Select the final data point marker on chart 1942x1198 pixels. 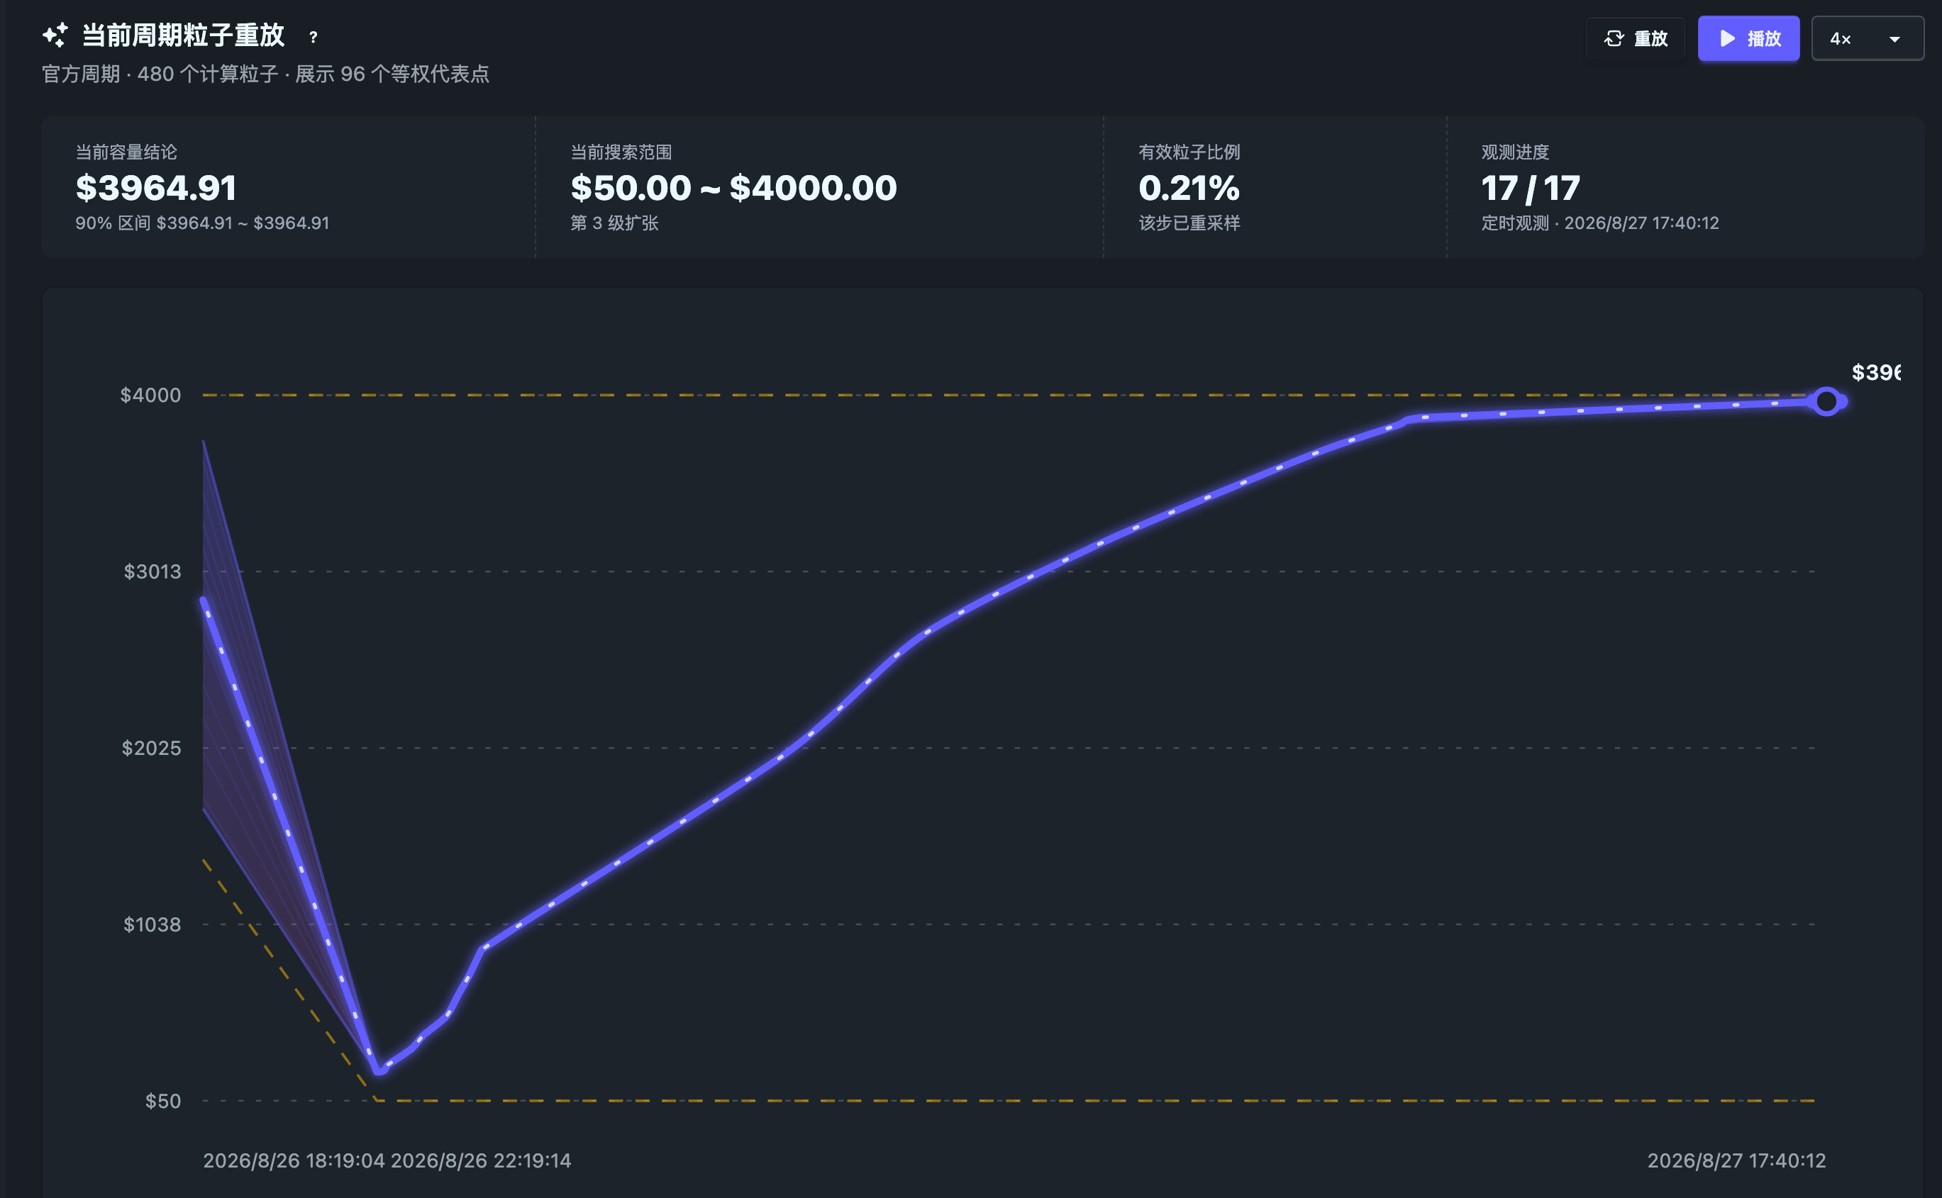[x=1826, y=402]
